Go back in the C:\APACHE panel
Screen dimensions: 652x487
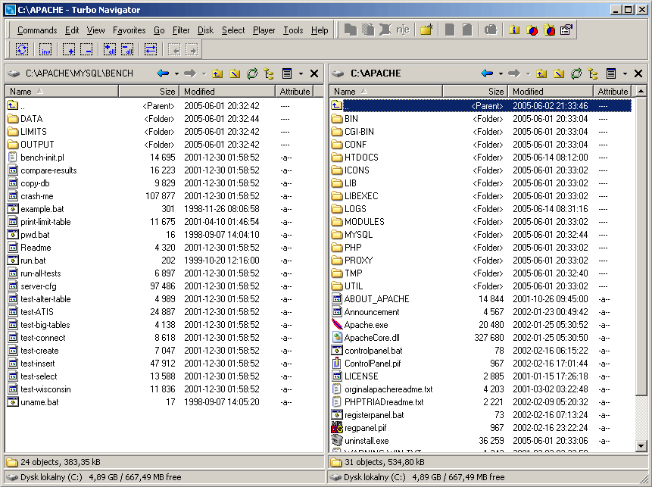point(487,73)
